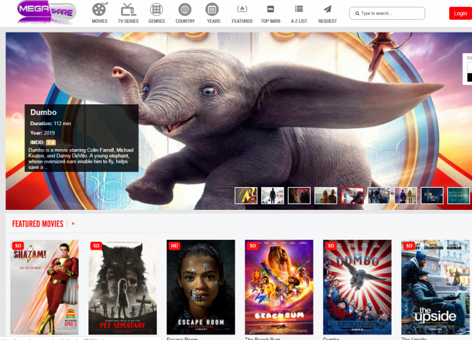This screenshot has width=472, height=340.
Task: Select the highlighted Dumbo carousel thumbnail
Action: point(352,195)
